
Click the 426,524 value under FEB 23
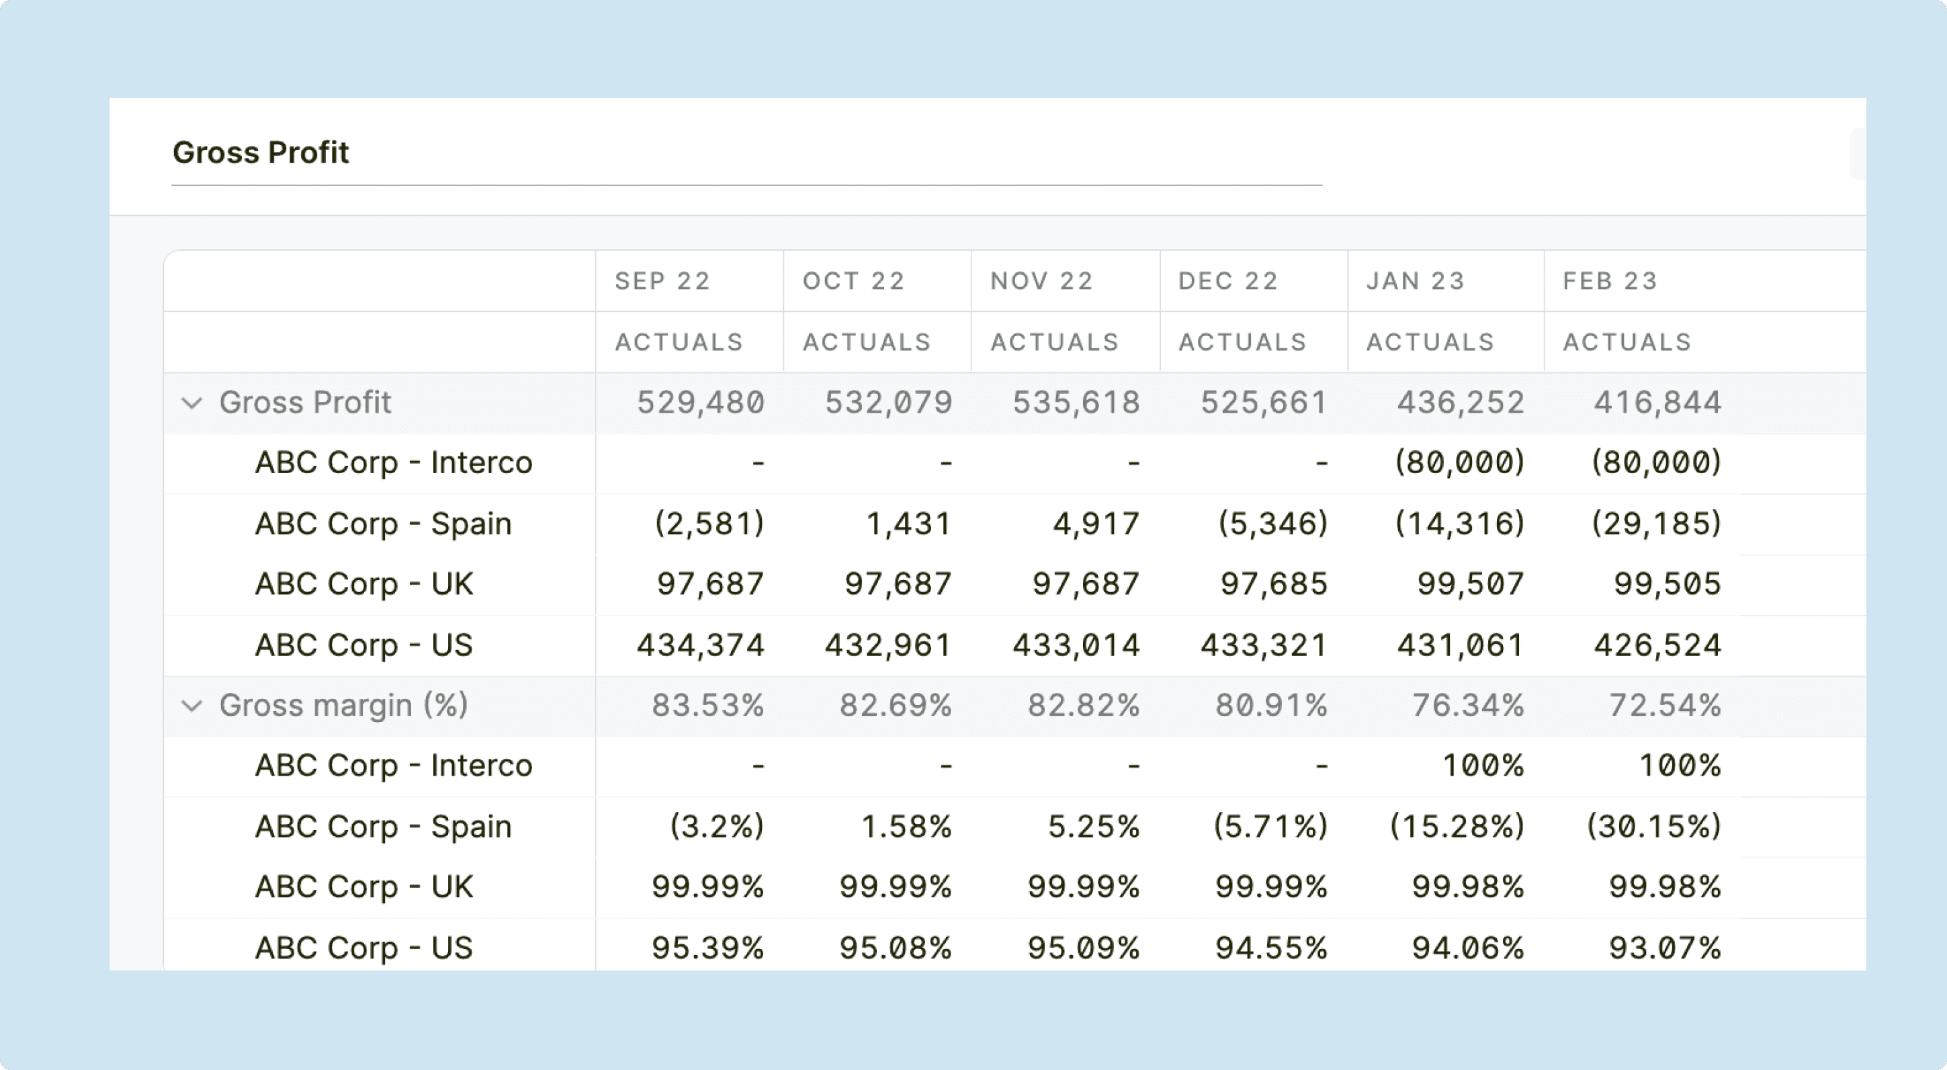(x=1657, y=645)
